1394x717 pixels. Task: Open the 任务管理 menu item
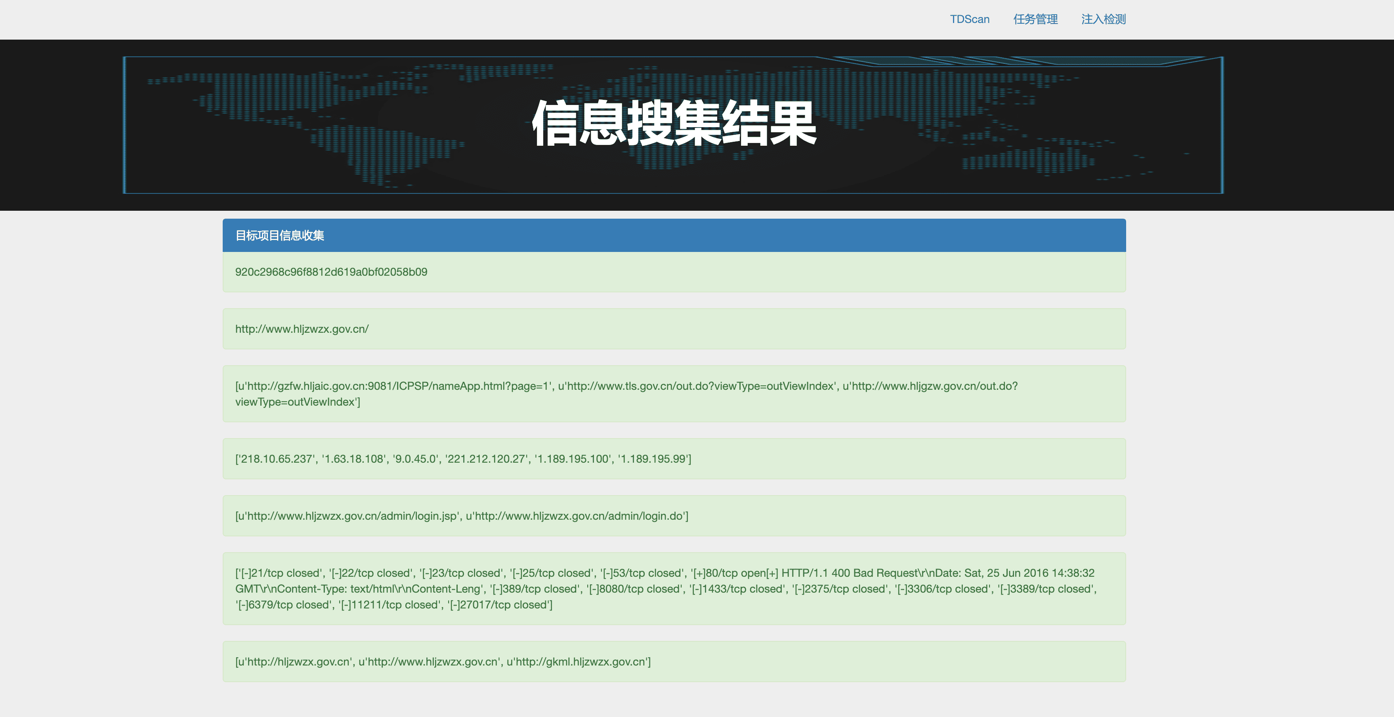pyautogui.click(x=1035, y=19)
